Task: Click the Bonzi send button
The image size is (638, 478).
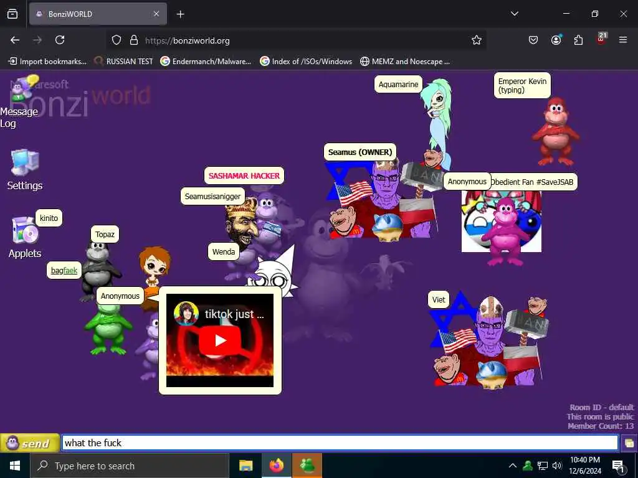Action: (30, 443)
